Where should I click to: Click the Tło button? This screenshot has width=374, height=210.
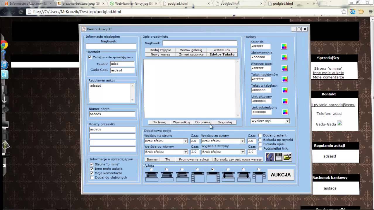167,160
